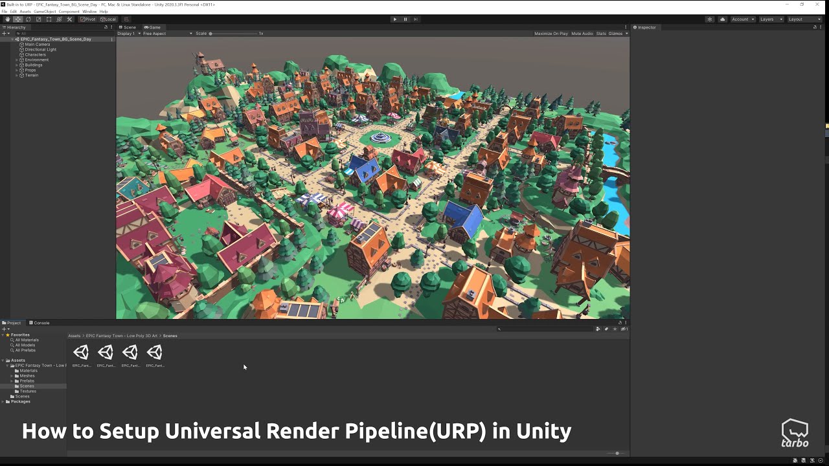Open the Project panel options menu
The image size is (829, 466).
coord(626,322)
